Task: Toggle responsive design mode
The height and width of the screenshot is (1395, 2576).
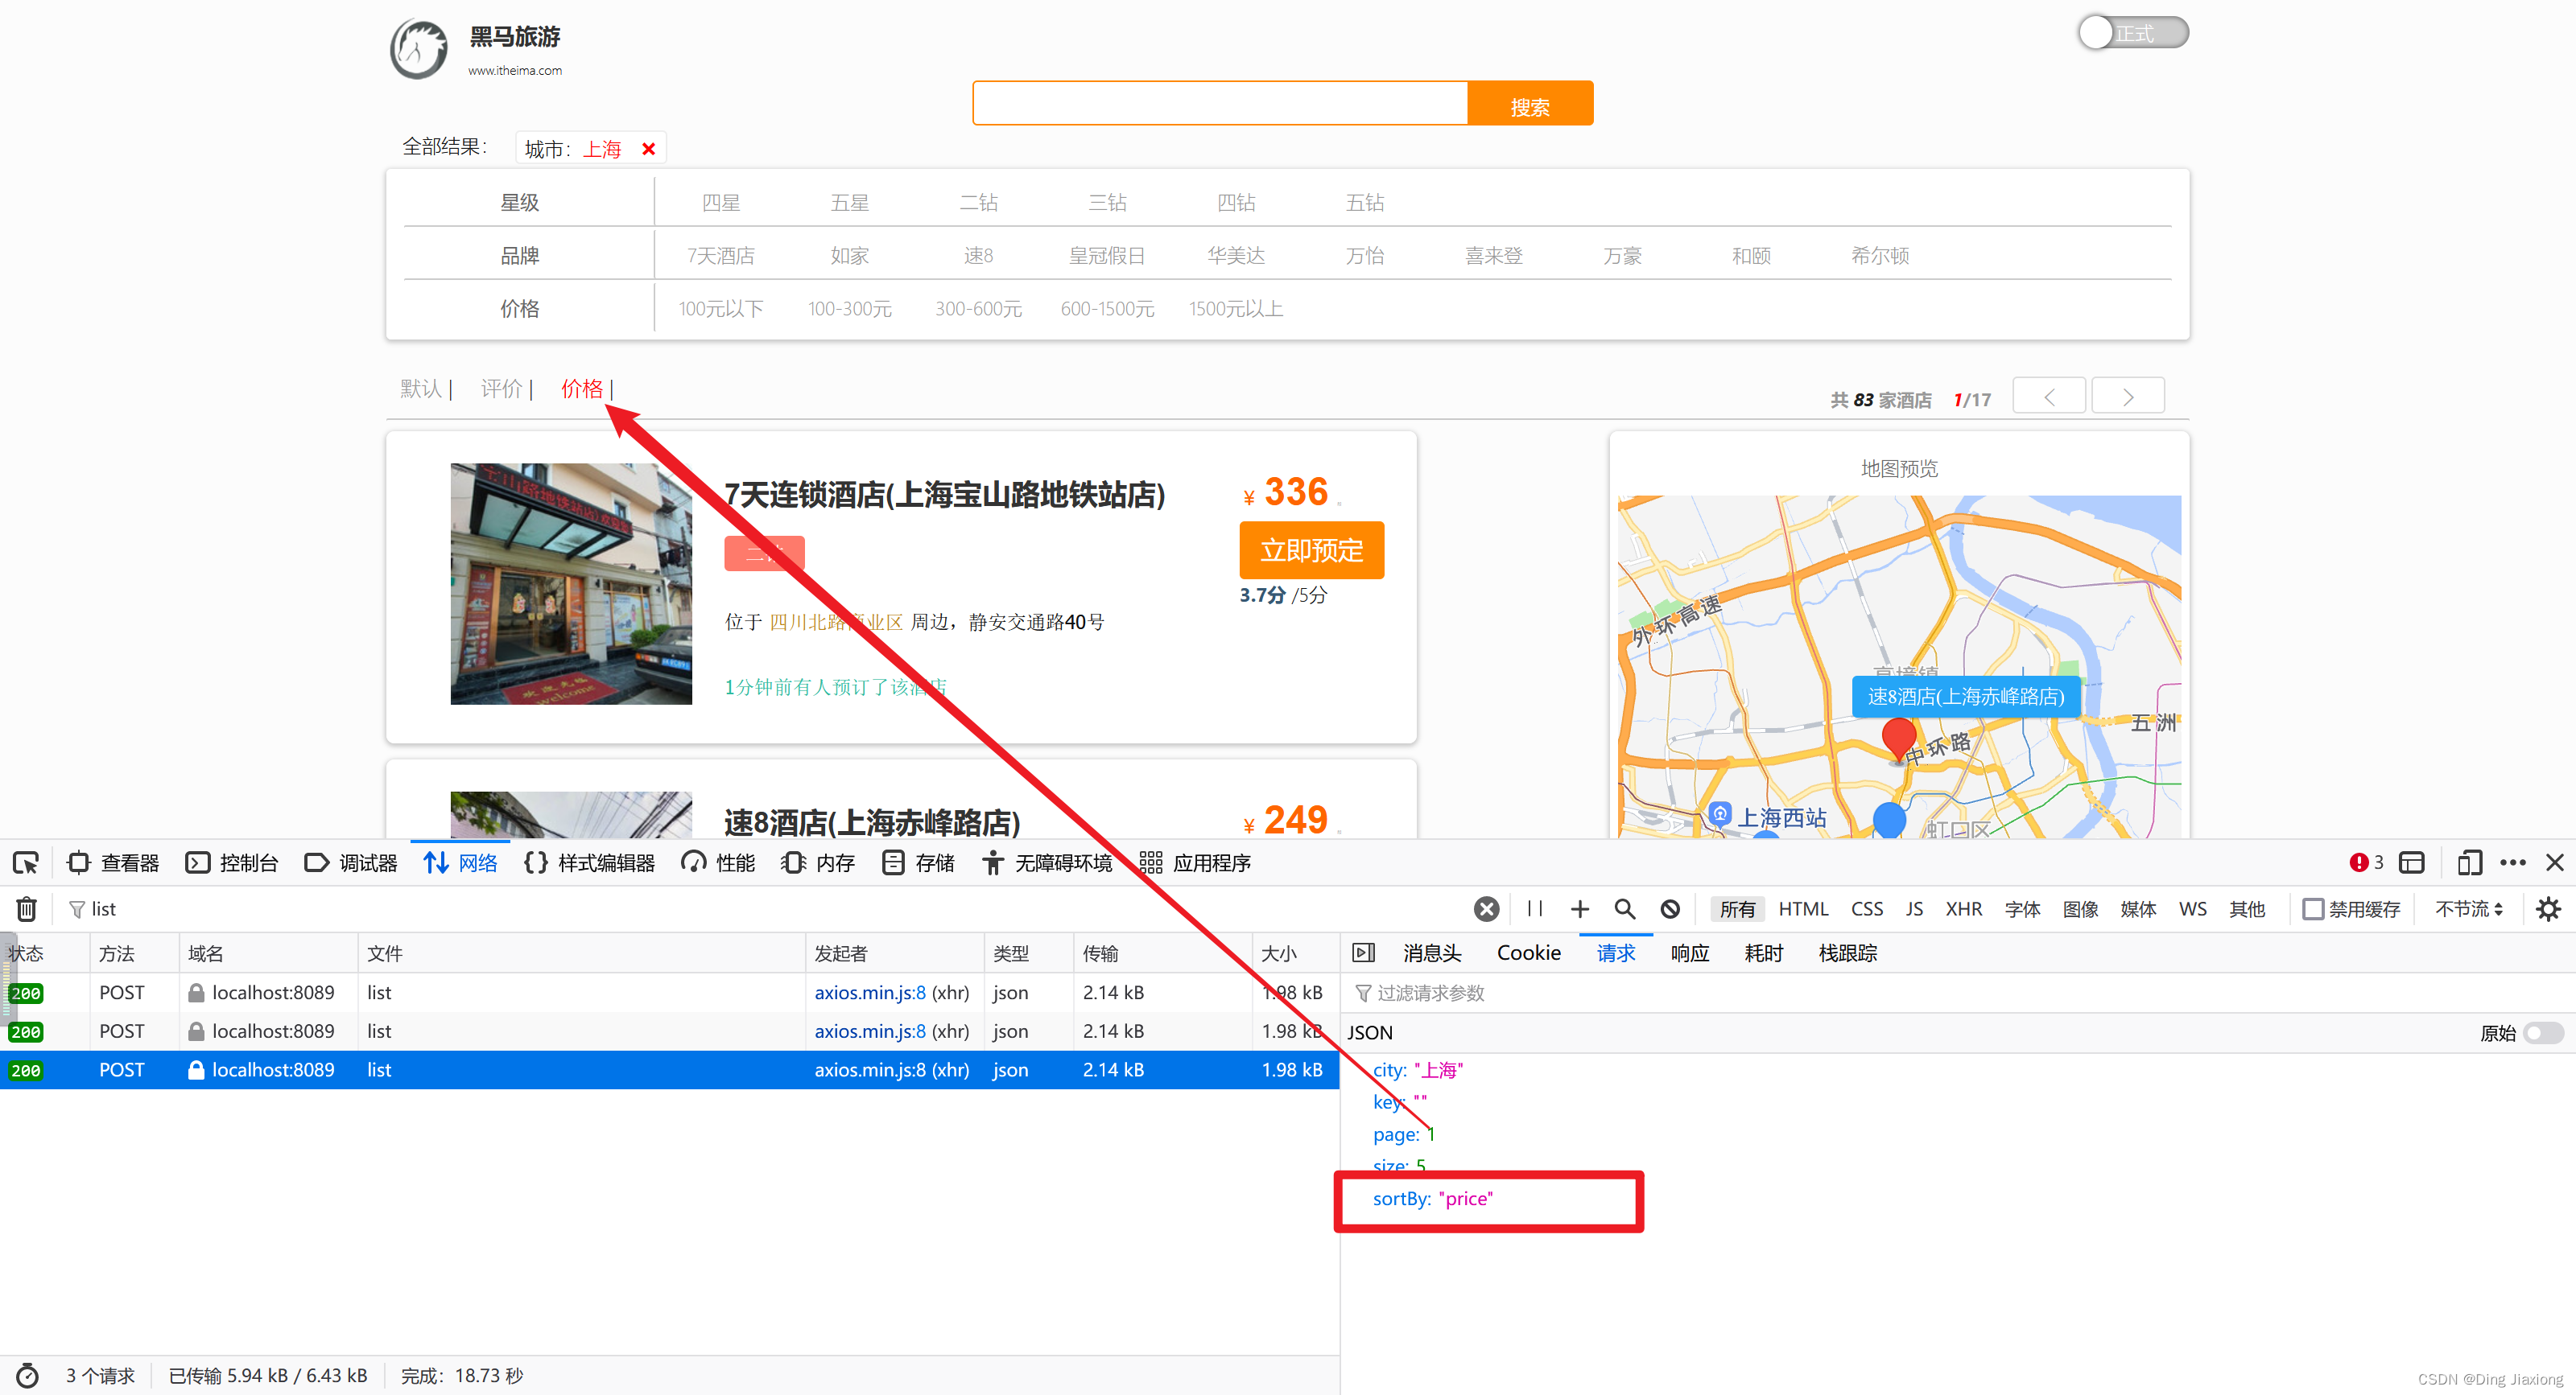Action: pos(2470,862)
